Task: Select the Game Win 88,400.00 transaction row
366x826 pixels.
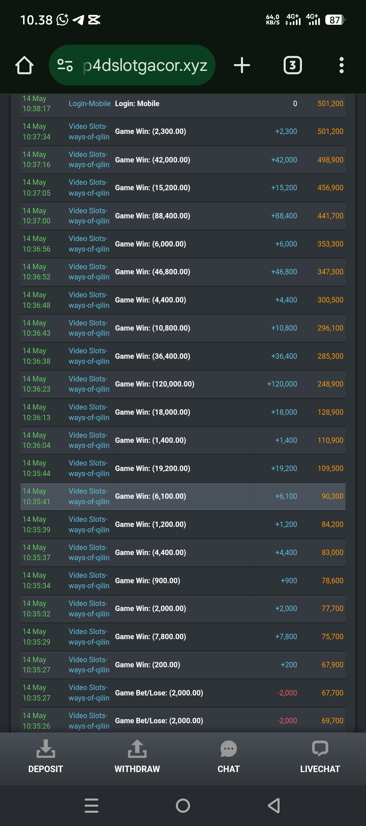Action: click(183, 216)
